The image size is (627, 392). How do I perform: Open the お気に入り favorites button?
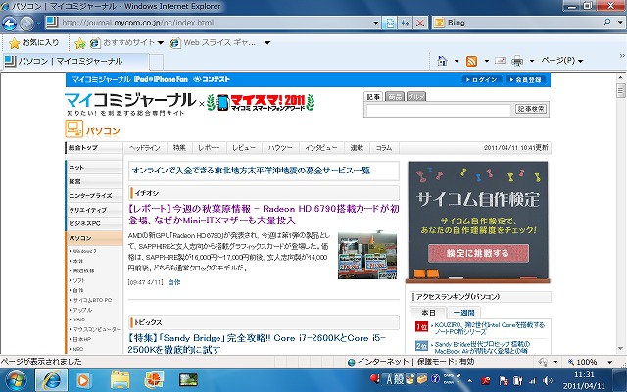pos(34,42)
